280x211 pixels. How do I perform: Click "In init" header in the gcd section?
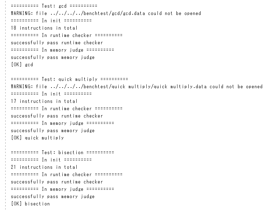[x=51, y=21]
